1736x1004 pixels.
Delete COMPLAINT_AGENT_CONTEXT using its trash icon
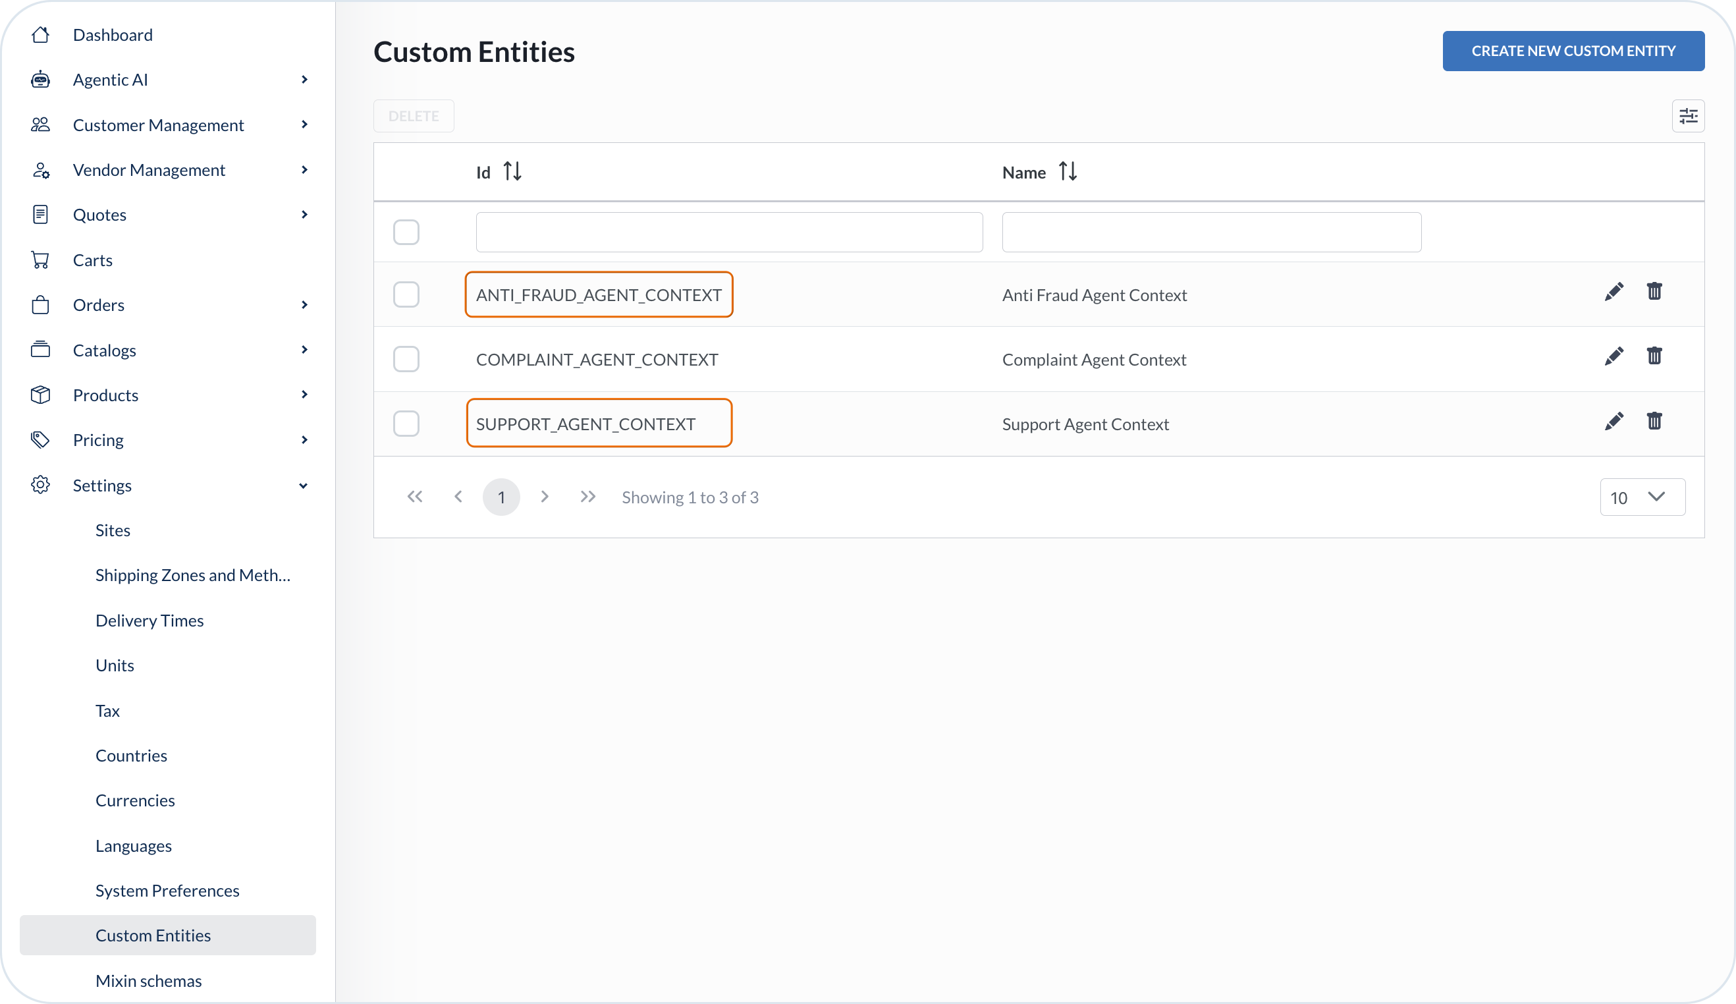[x=1654, y=356]
